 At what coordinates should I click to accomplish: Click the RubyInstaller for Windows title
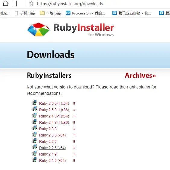(x=83, y=30)
